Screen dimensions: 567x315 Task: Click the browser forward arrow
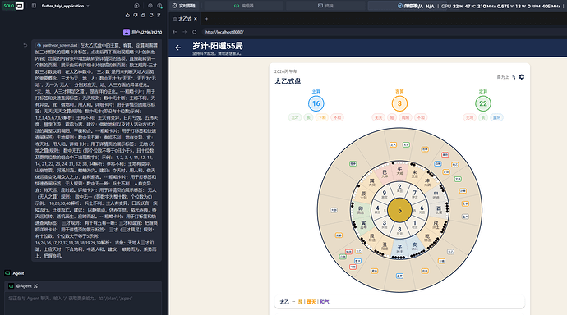184,32
